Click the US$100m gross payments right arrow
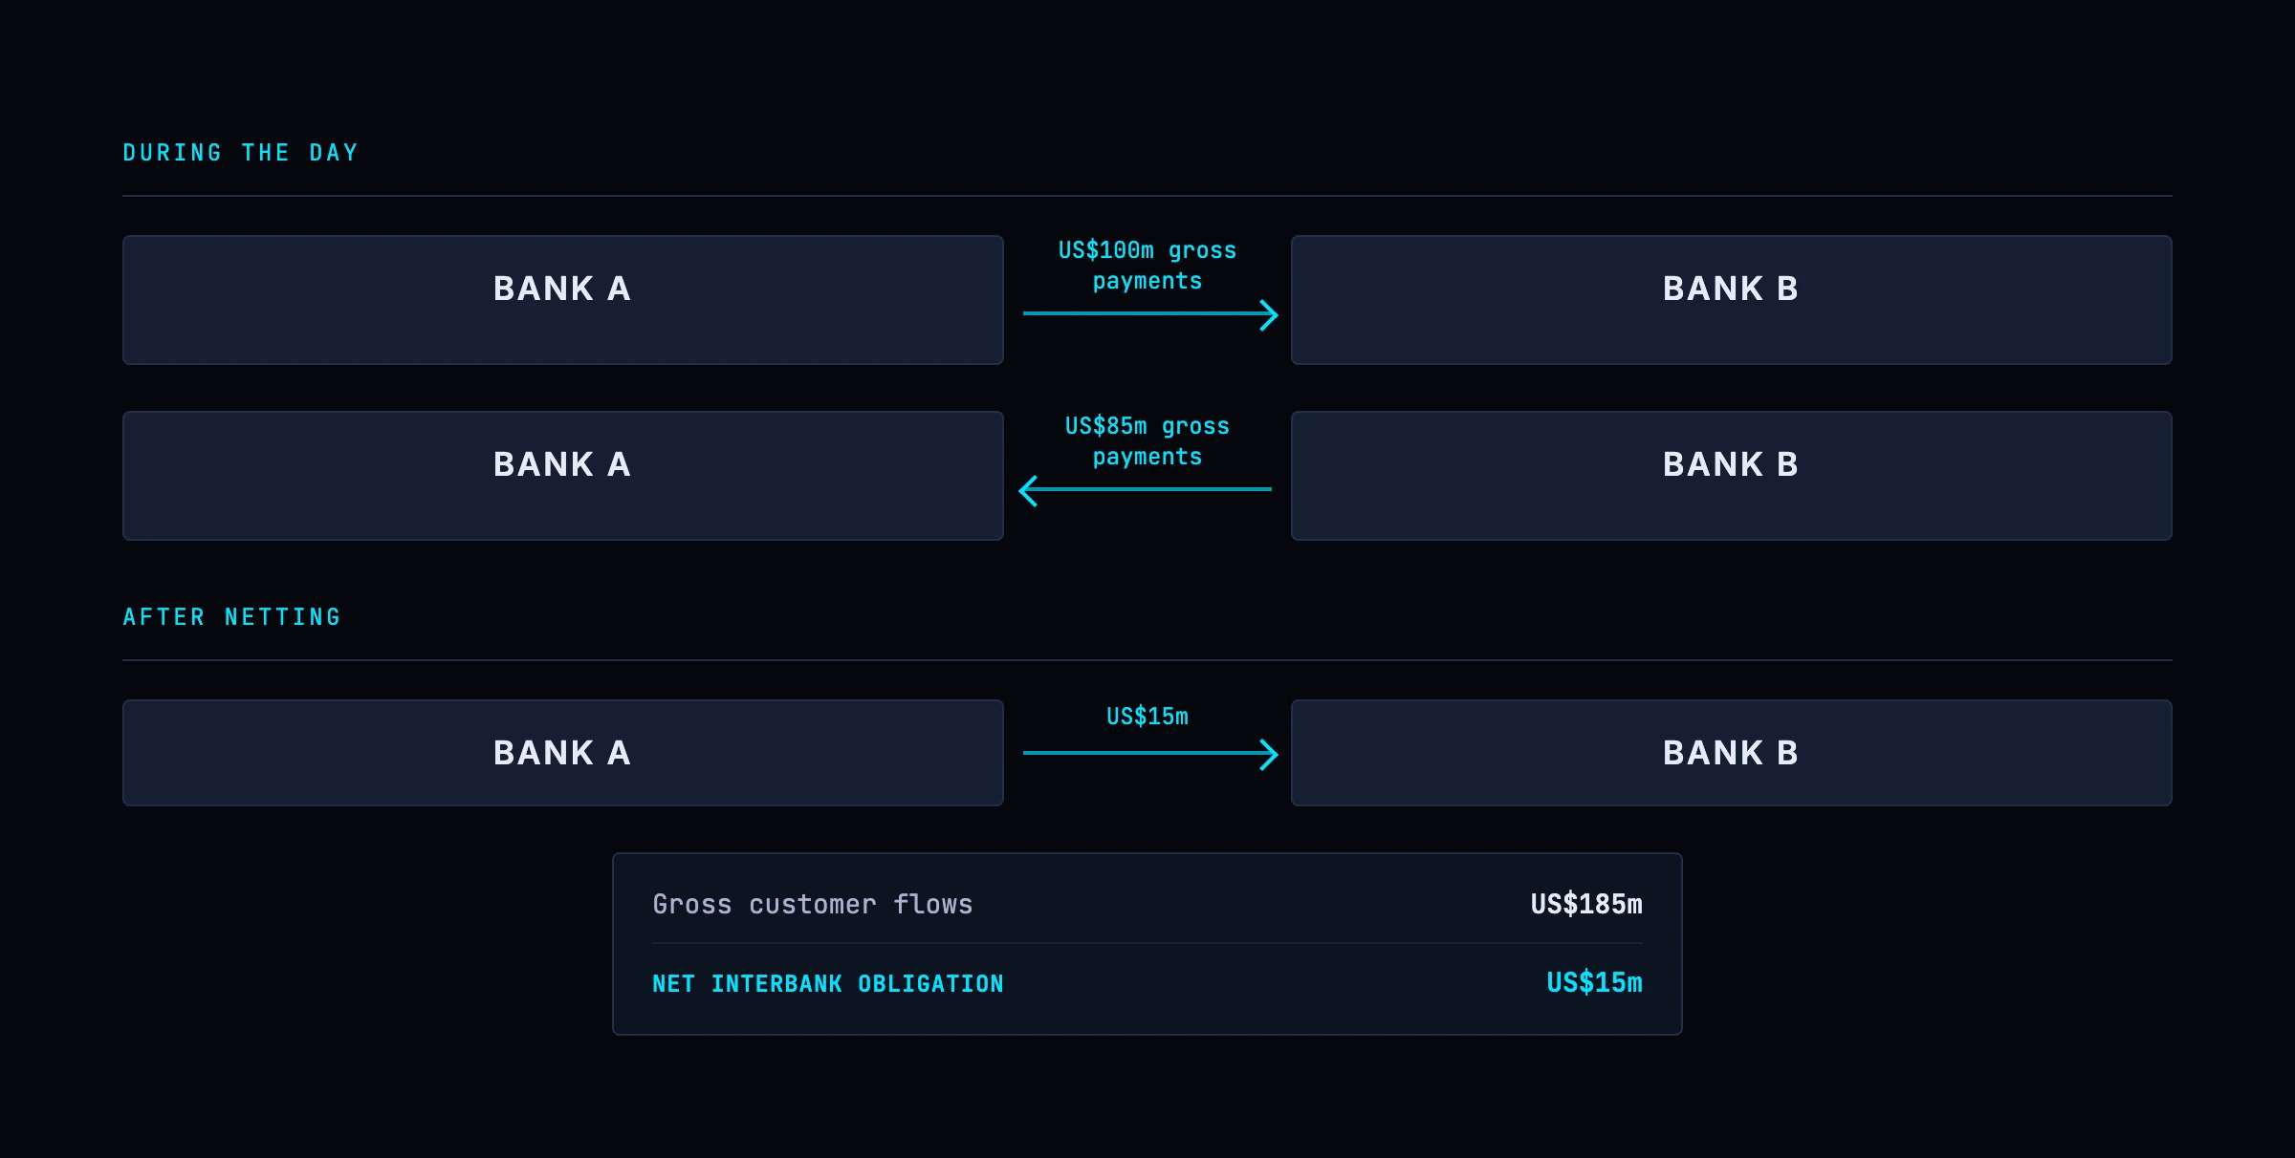This screenshot has height=1158, width=2295. tap(1150, 314)
